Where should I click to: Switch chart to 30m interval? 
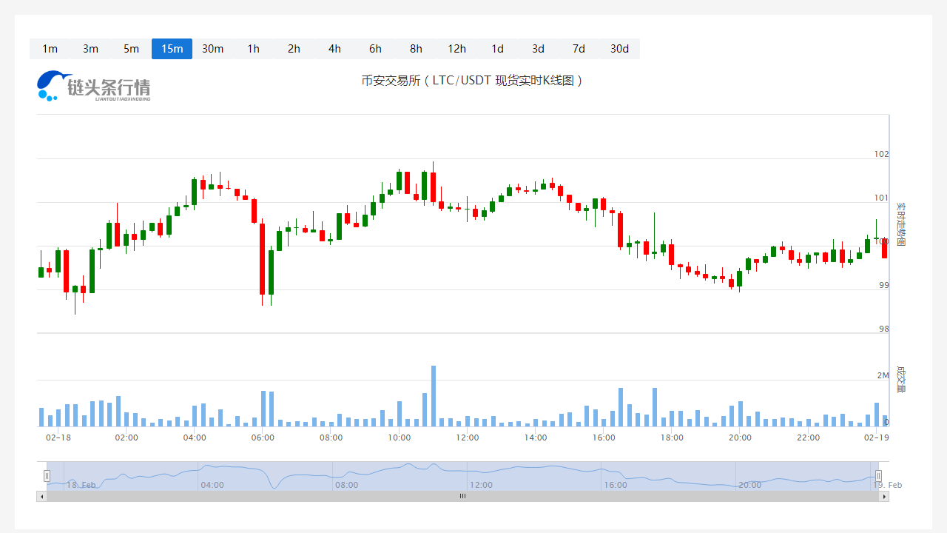212,49
